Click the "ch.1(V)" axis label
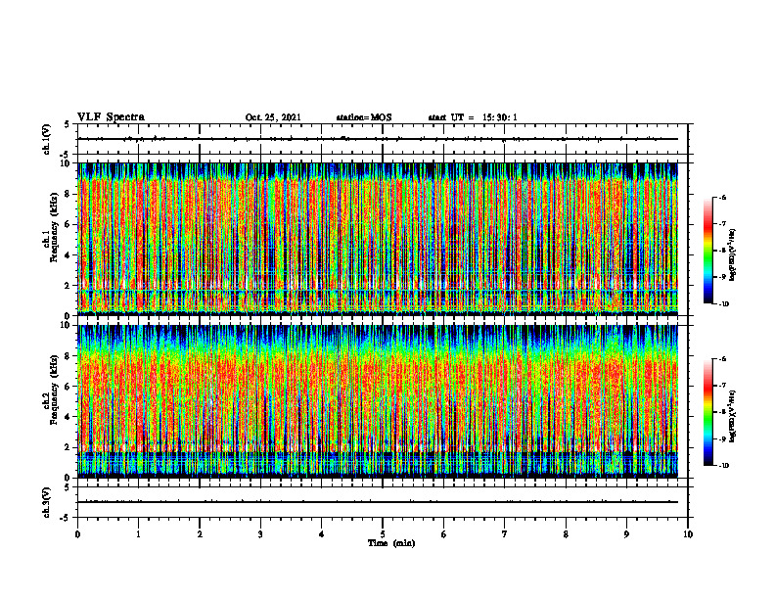This screenshot has height=599, width=775. 47,139
